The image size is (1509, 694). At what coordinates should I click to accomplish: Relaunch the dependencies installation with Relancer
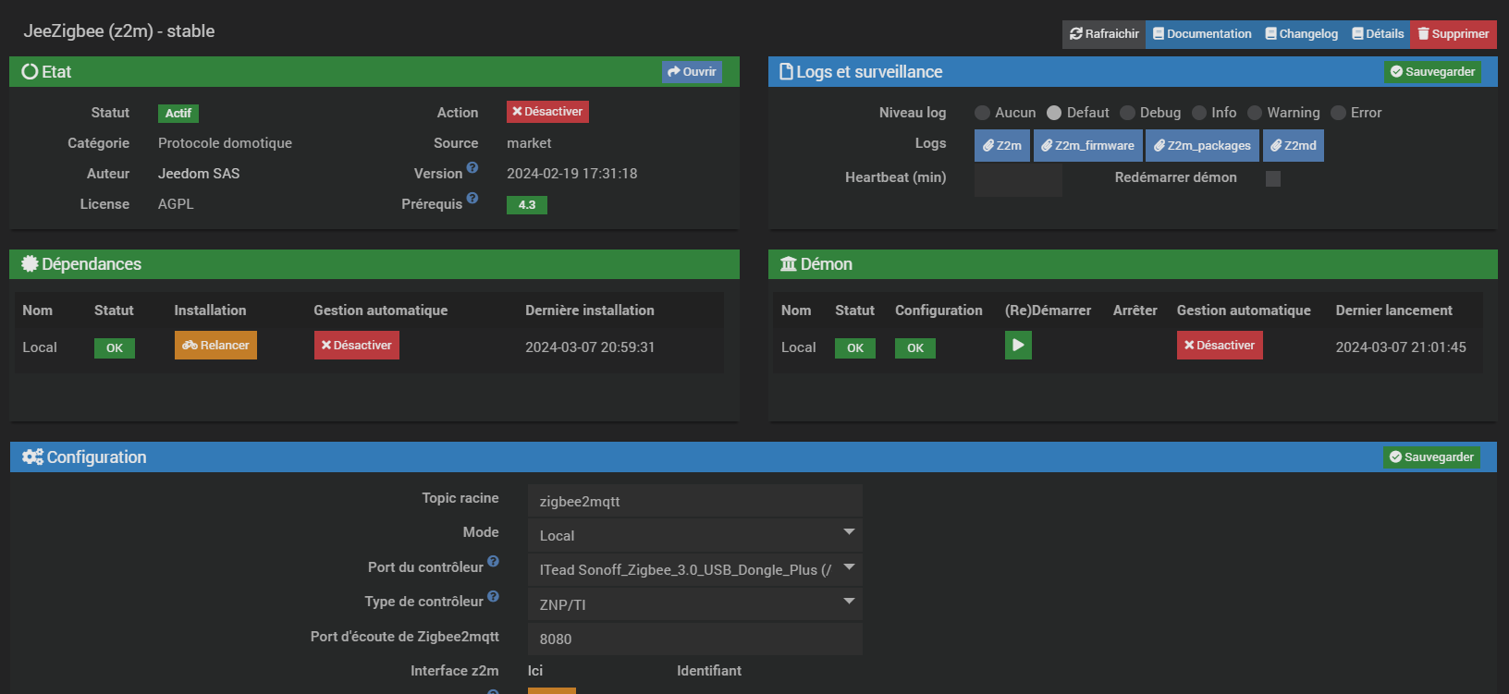point(215,346)
